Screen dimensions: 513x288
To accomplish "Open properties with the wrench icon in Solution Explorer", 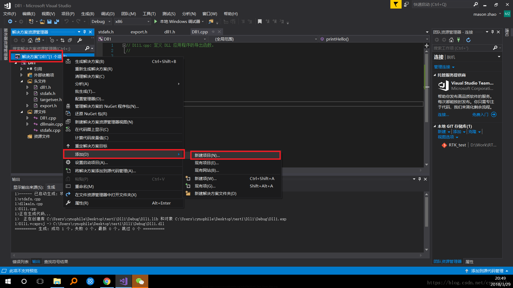I will (x=80, y=40).
